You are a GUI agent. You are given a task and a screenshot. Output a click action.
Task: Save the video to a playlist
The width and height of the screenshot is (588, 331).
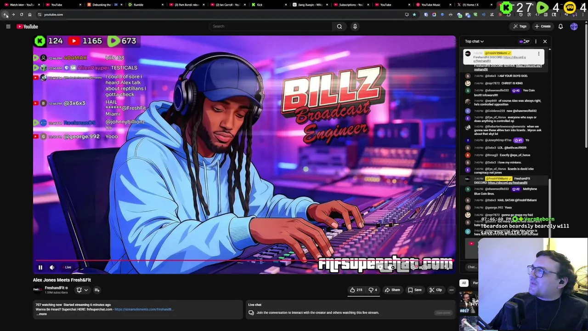(414, 290)
